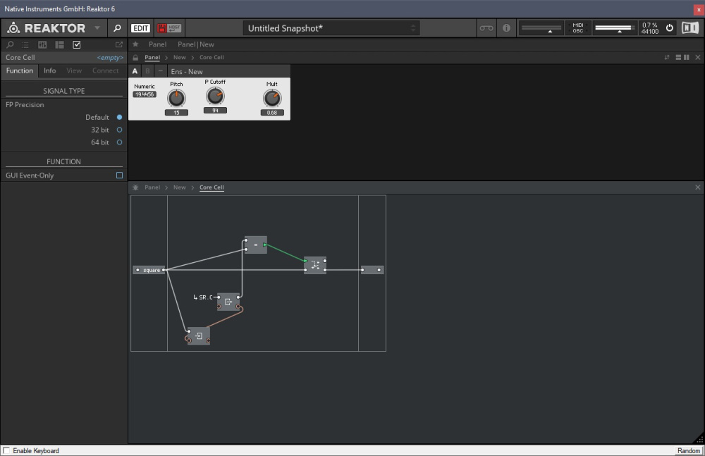The height and width of the screenshot is (456, 705).
Task: Click the Pitch value field 15
Action: (176, 113)
